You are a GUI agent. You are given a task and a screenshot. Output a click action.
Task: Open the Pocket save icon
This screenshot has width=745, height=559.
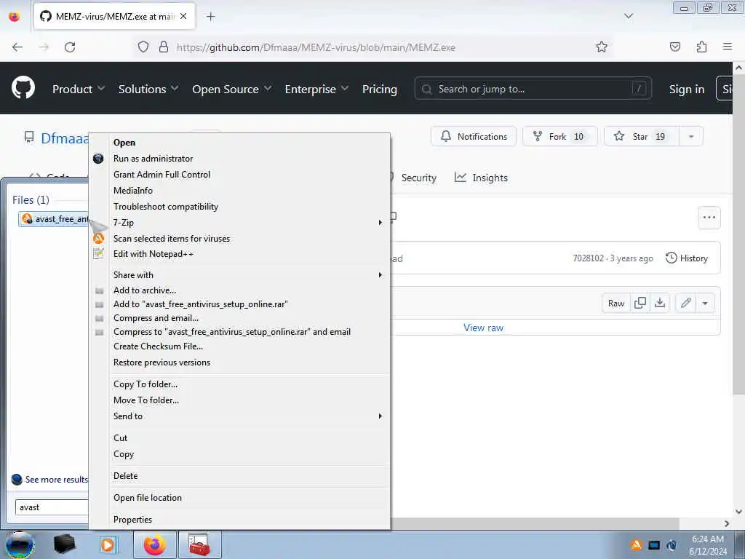[675, 47]
